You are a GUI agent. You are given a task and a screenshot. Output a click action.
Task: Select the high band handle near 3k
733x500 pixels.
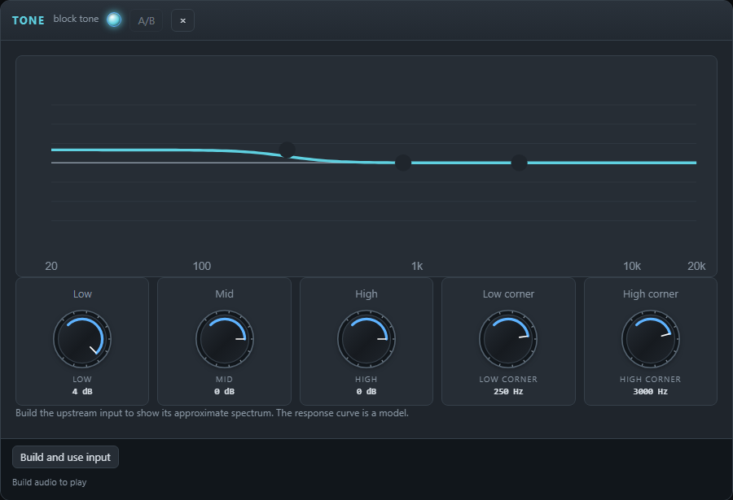click(x=519, y=163)
